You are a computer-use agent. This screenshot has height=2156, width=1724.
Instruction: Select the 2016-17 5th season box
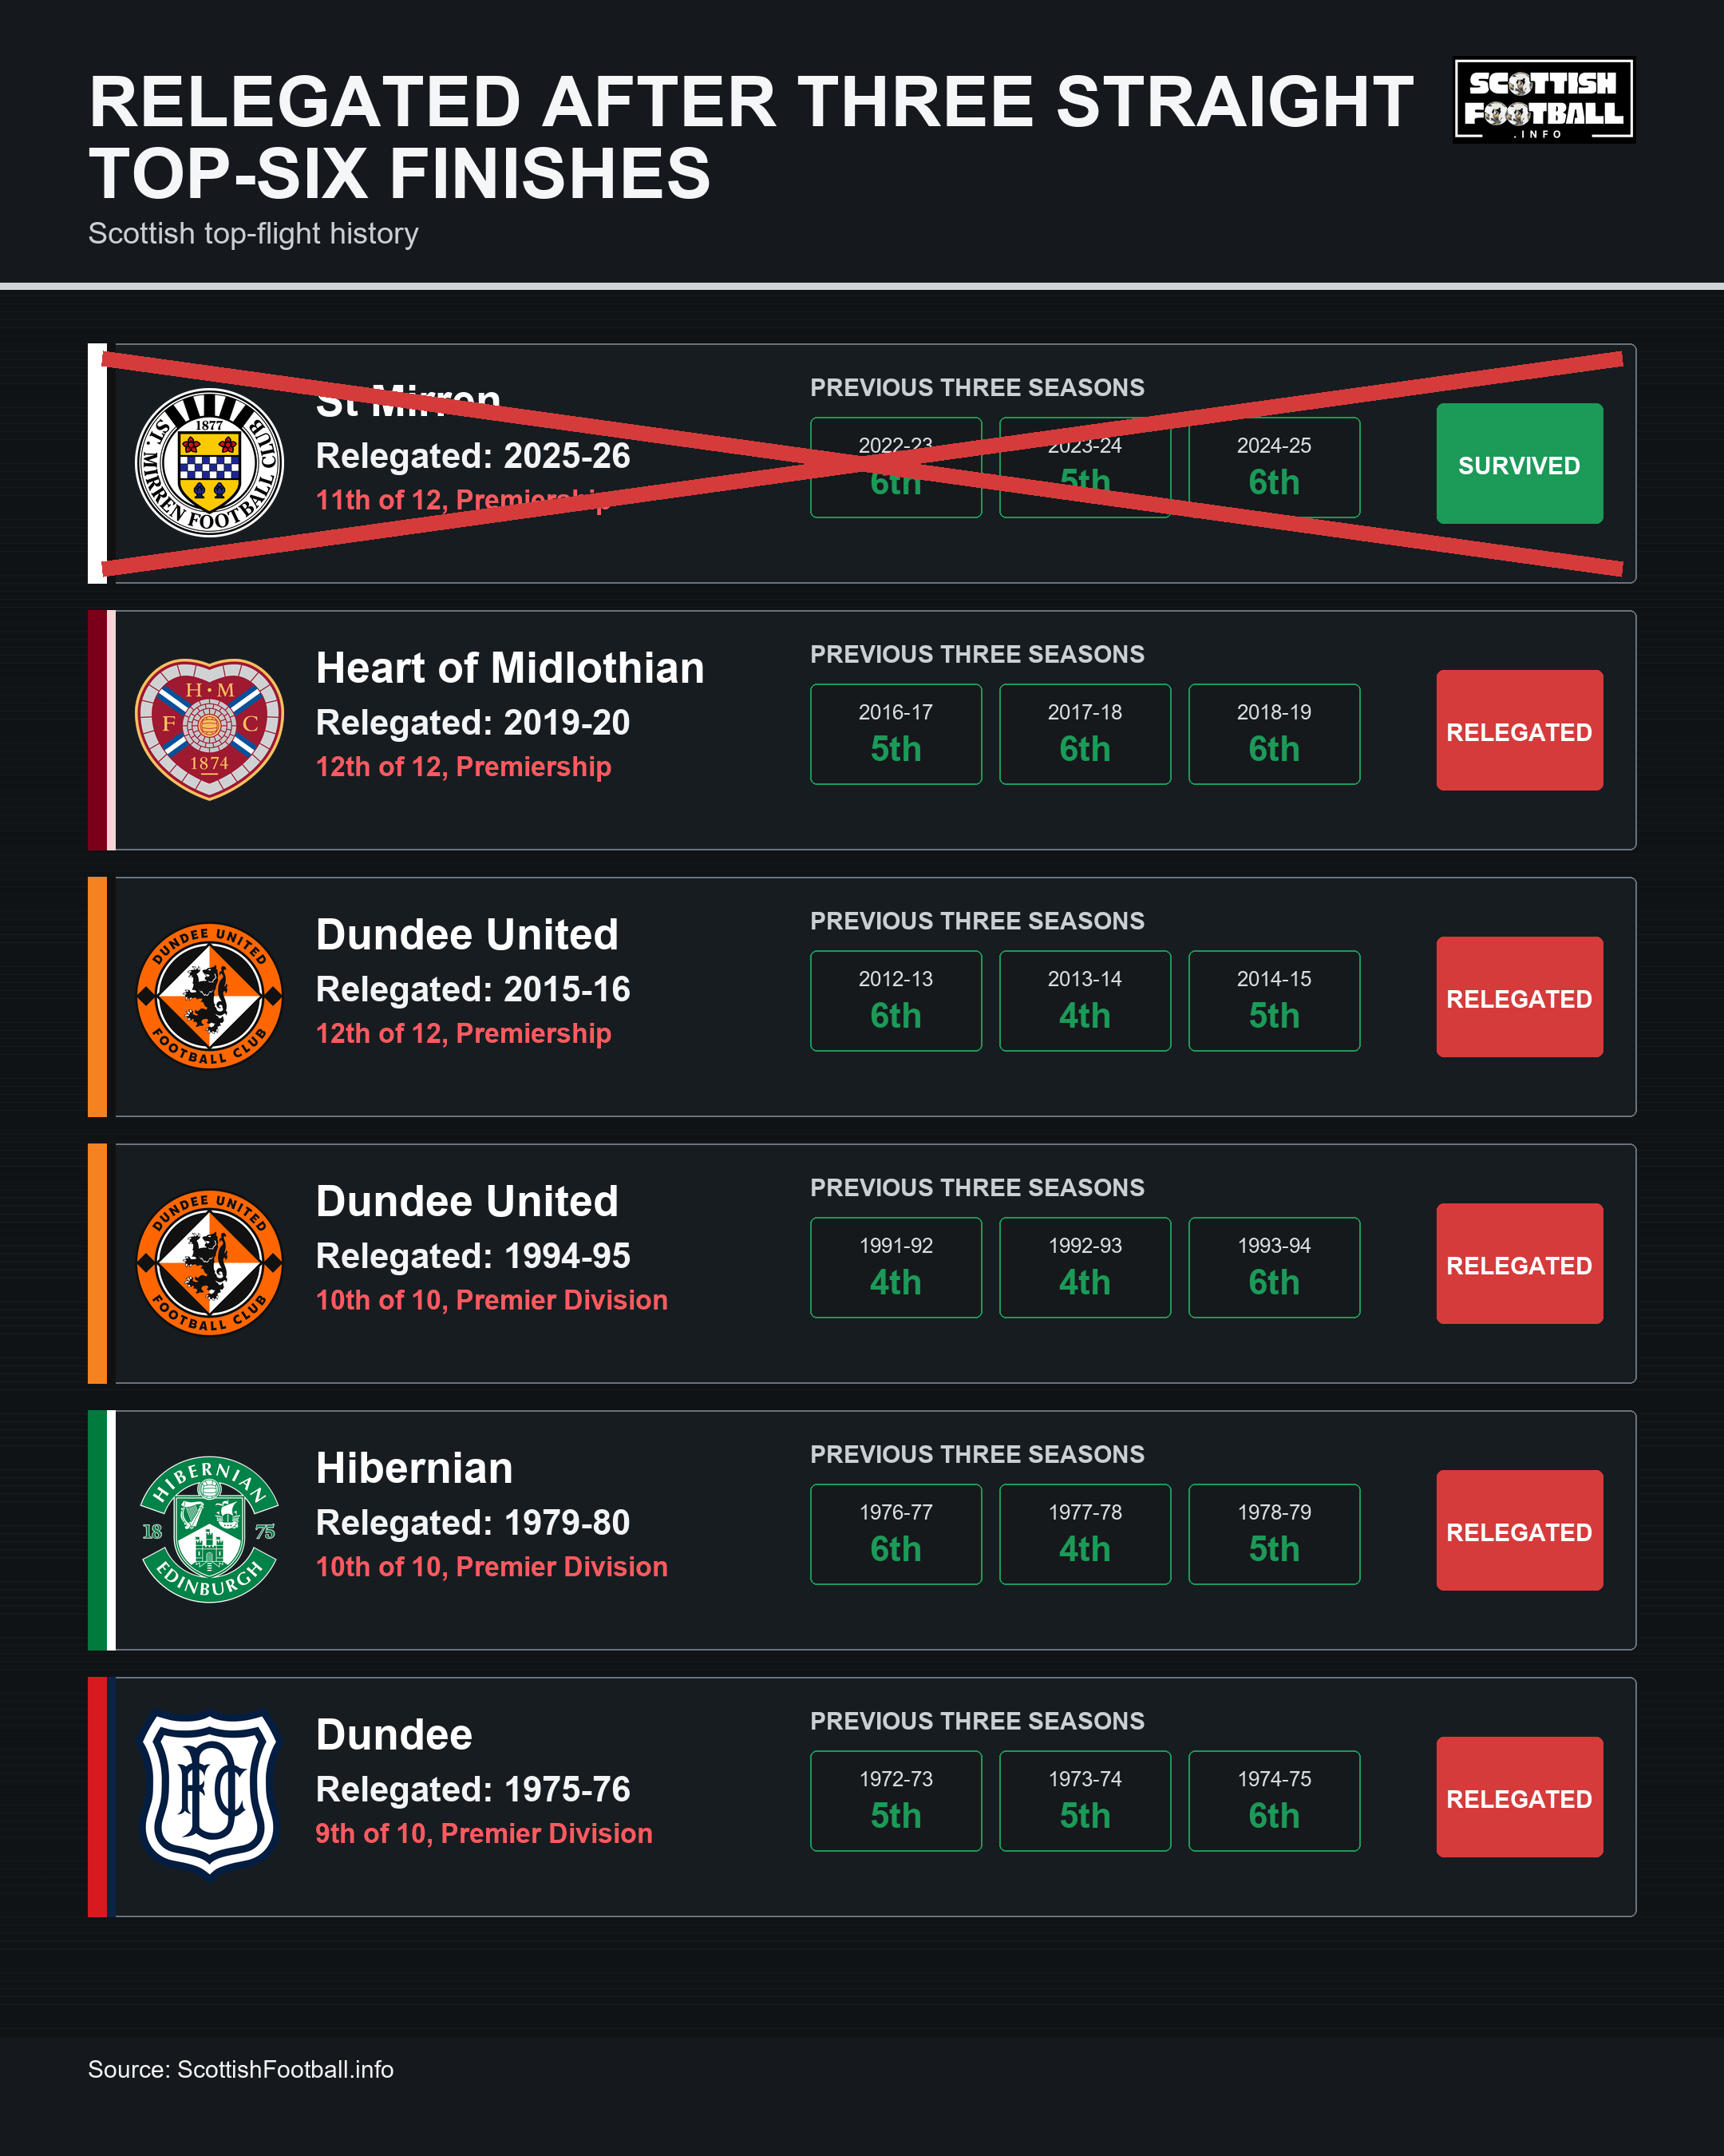click(x=896, y=734)
